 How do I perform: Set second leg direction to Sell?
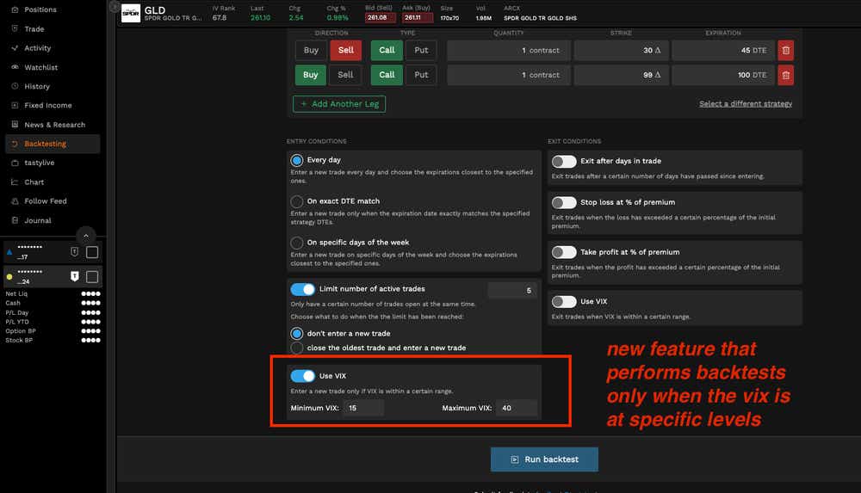[x=345, y=75]
